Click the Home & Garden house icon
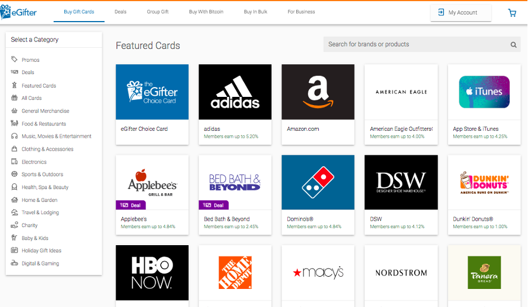The height and width of the screenshot is (307, 528). [x=14, y=200]
